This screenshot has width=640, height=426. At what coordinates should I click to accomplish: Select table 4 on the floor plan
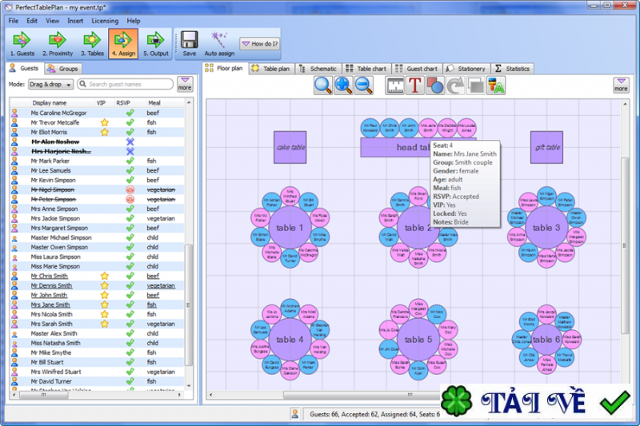pyautogui.click(x=290, y=339)
